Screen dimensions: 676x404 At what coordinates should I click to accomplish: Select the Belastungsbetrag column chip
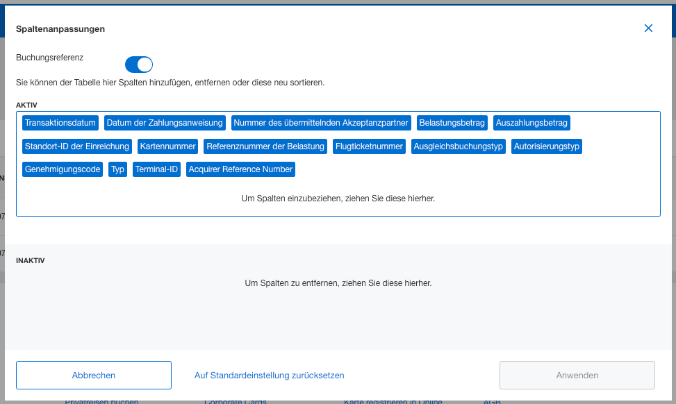pos(452,123)
